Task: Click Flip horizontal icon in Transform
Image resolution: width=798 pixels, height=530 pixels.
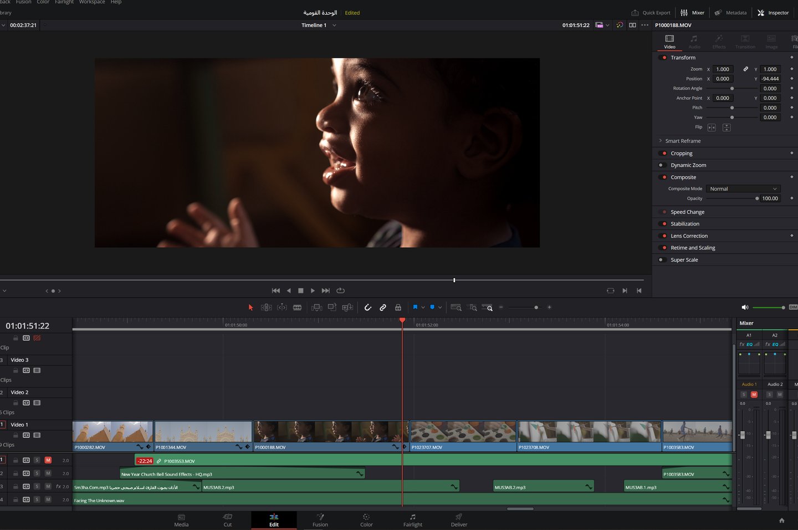Action: pyautogui.click(x=712, y=128)
